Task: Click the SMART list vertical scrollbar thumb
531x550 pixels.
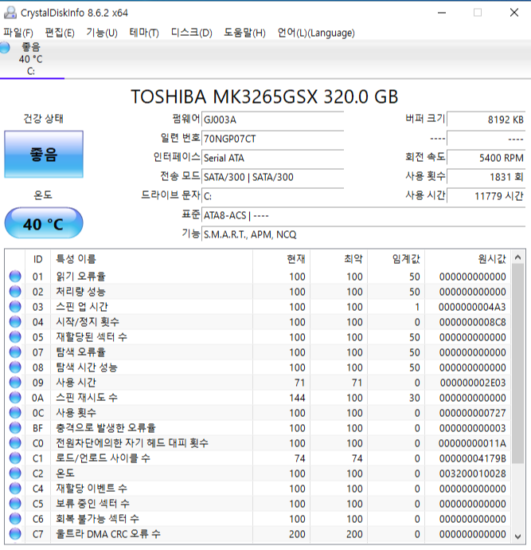Action: point(517,364)
